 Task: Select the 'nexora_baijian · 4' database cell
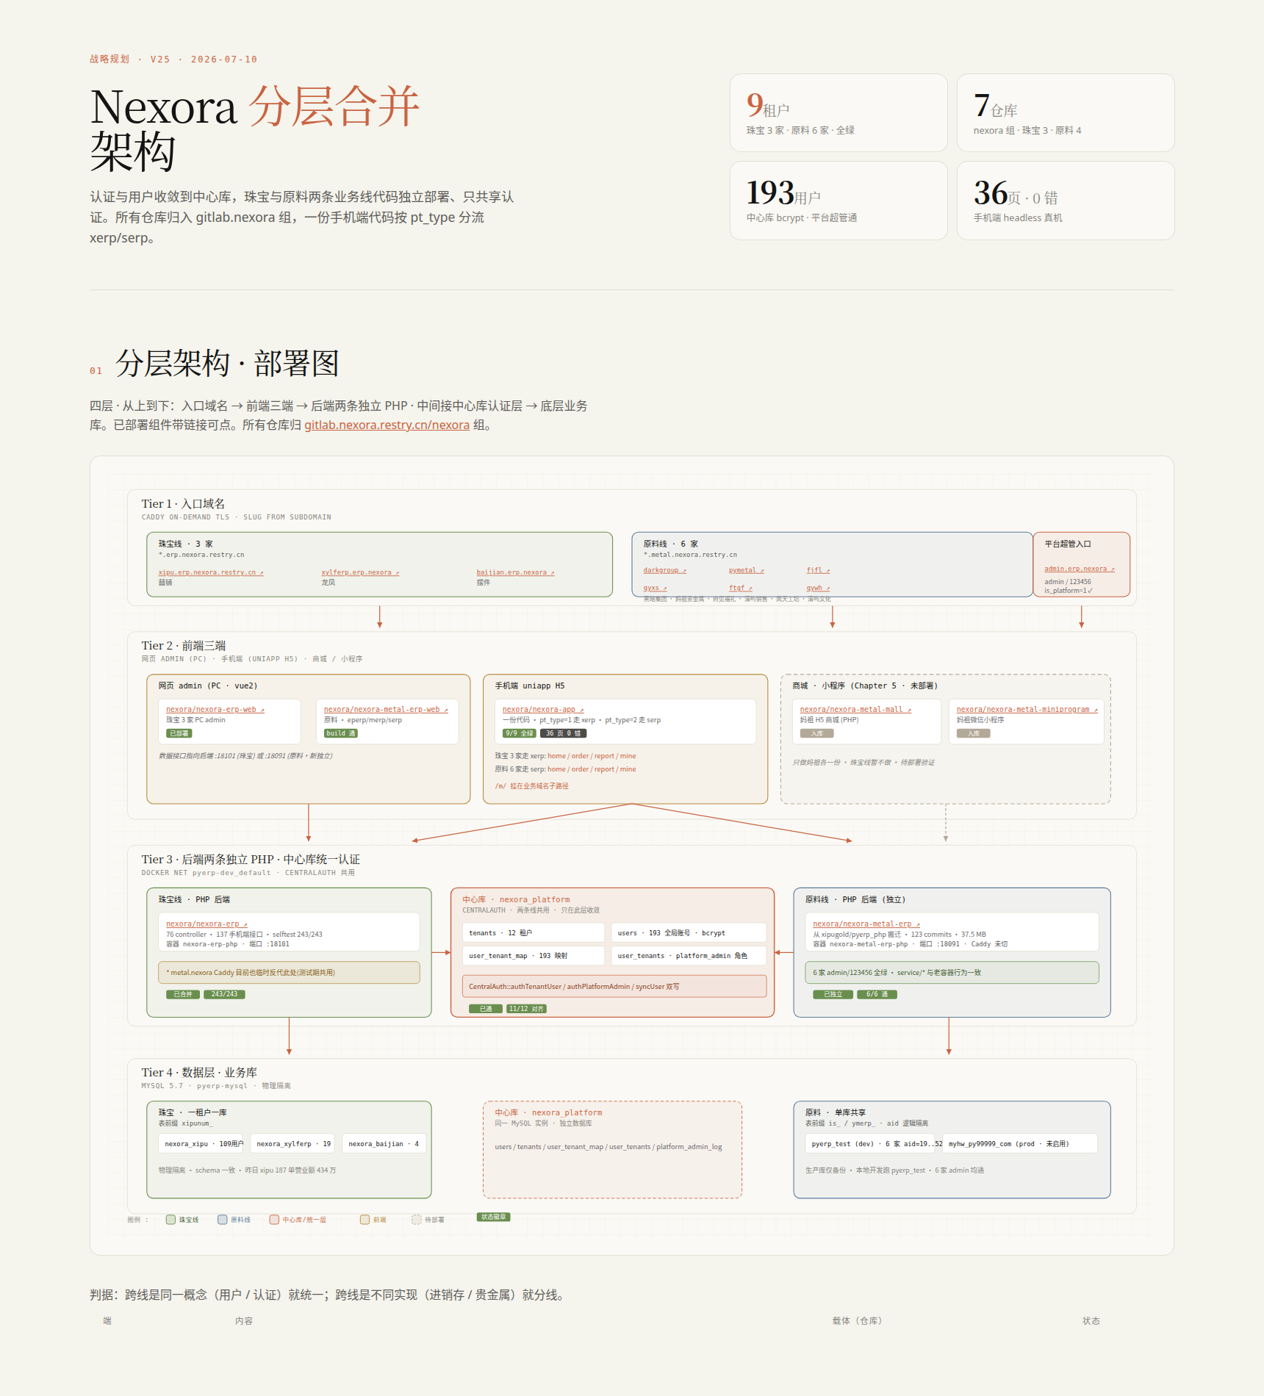click(384, 1144)
